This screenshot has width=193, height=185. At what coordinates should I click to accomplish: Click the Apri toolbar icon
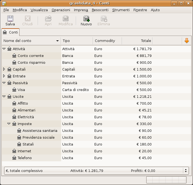[x=48, y=19]
